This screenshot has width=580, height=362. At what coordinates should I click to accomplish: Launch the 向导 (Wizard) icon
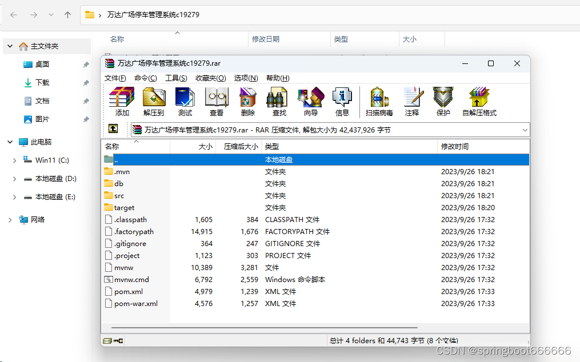[311, 102]
